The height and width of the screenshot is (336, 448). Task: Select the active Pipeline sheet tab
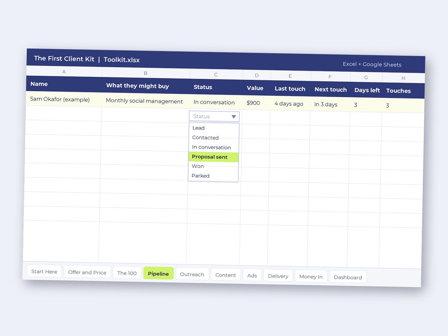(158, 274)
